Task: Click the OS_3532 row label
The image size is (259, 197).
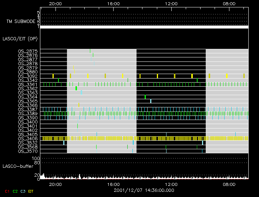Action: click(x=28, y=143)
